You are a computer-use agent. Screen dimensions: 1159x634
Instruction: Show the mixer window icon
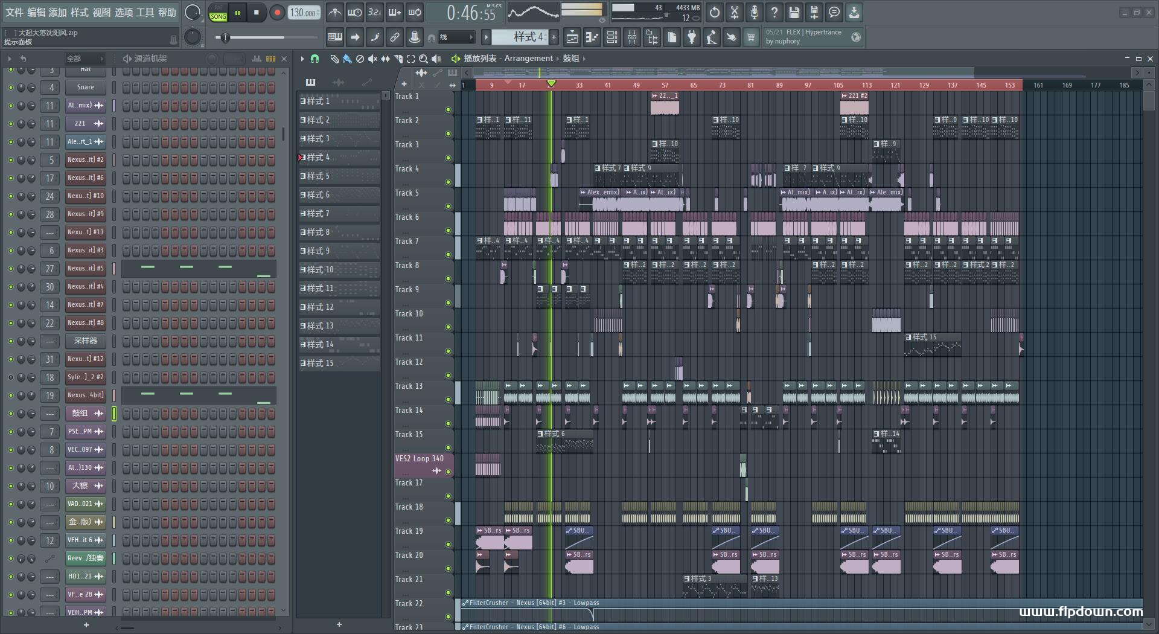(x=632, y=37)
